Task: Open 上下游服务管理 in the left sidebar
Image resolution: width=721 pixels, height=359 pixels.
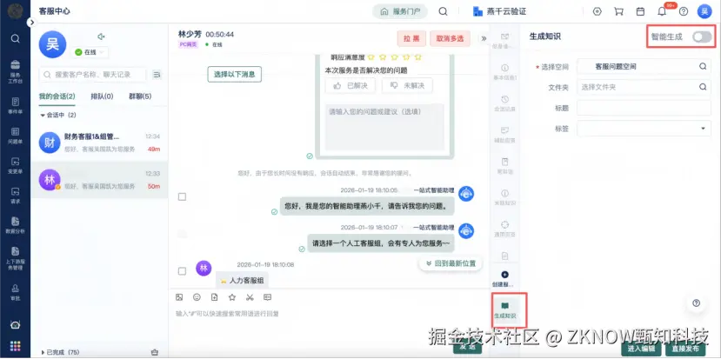Action: coord(15,258)
